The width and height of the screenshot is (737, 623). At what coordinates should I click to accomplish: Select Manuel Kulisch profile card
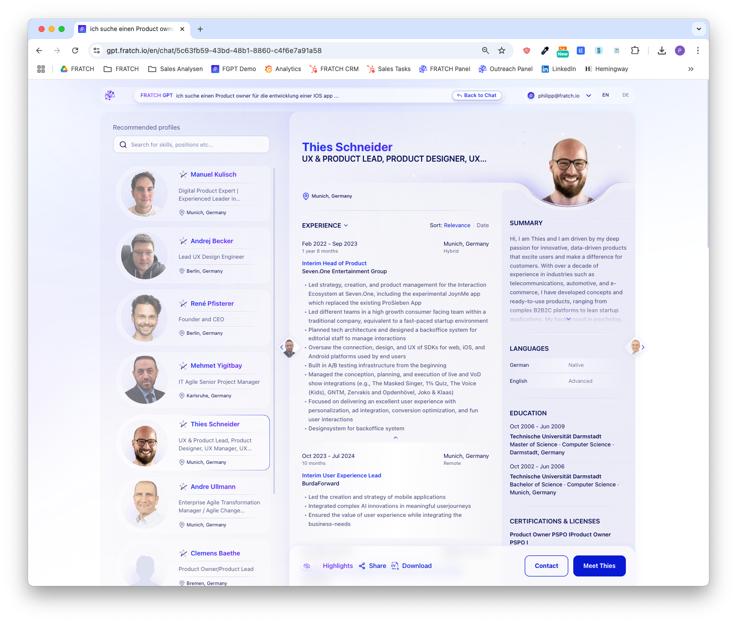point(193,194)
